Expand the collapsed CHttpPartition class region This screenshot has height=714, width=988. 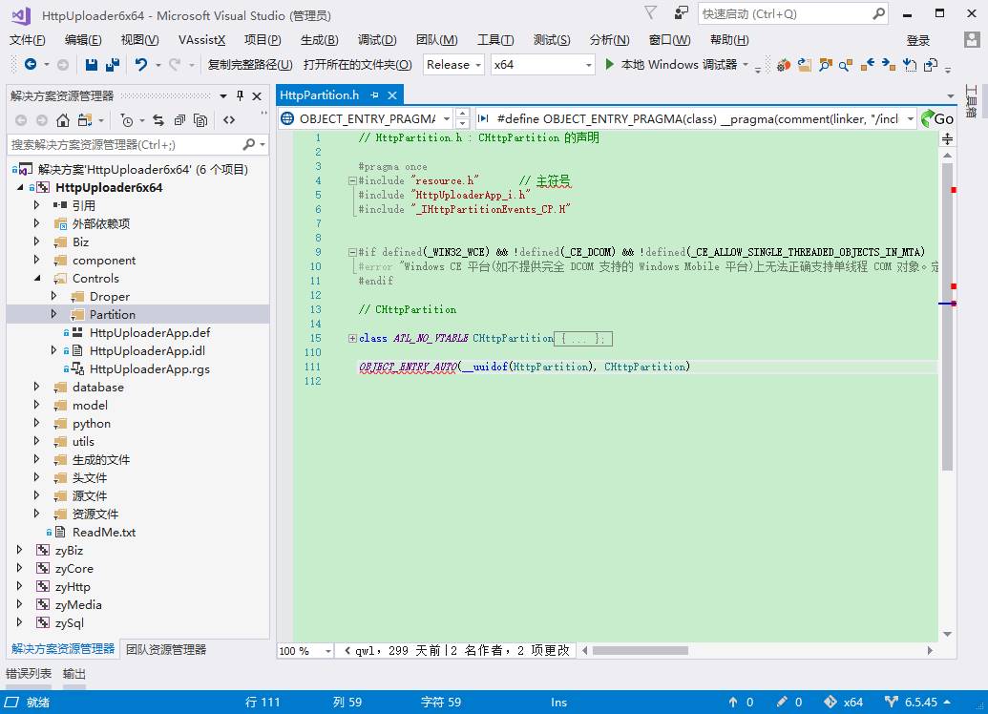point(352,339)
